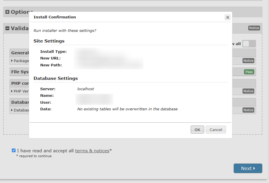This screenshot has height=183, width=269.
Task: Click the 'Run installer with these settings?' text
Action: [x=65, y=31]
